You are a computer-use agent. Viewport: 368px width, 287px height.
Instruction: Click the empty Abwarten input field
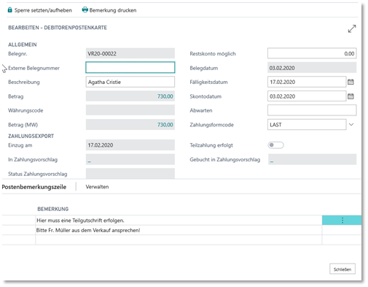coord(312,110)
